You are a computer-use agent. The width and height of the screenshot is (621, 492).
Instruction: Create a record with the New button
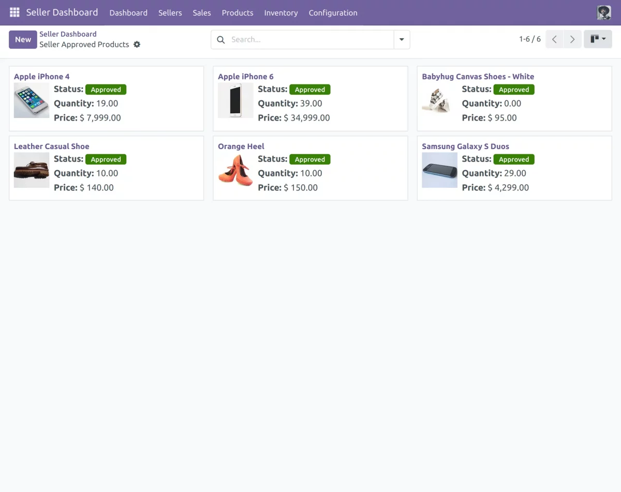[23, 39]
